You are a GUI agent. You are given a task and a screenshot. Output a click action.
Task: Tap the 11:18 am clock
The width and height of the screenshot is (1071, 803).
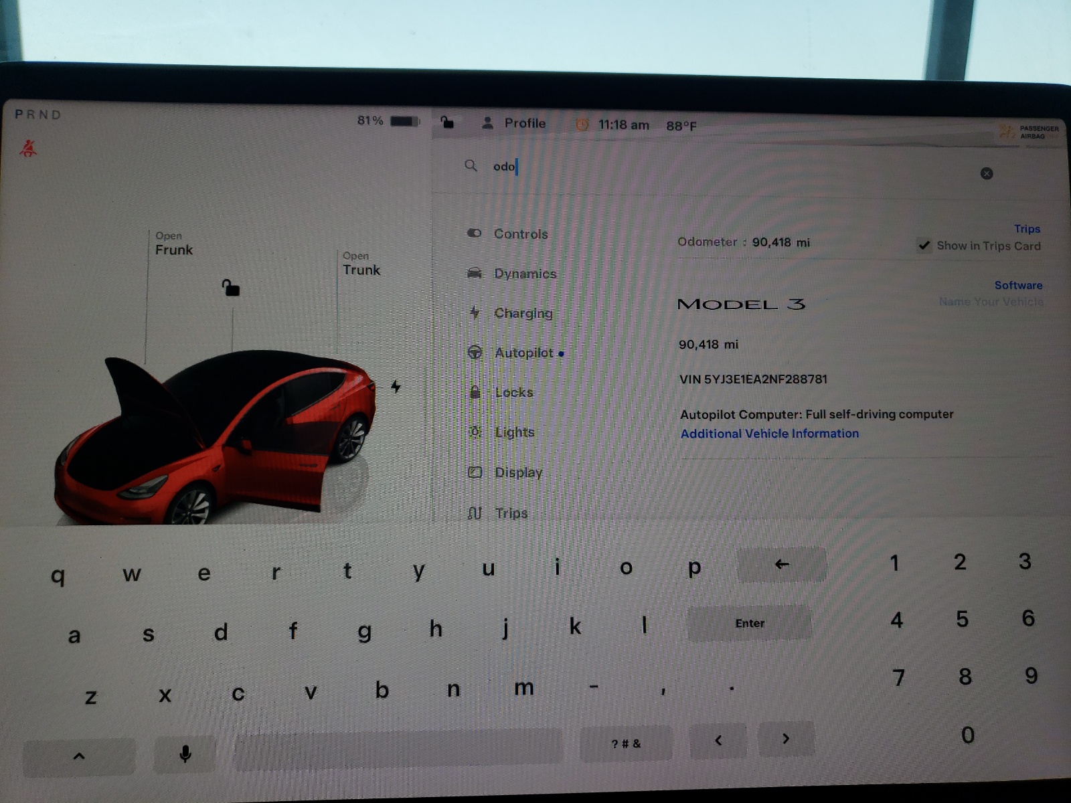pyautogui.click(x=623, y=125)
